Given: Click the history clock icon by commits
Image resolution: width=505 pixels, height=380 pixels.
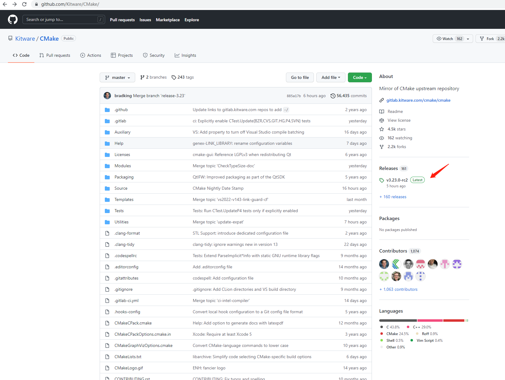Looking at the screenshot, I should tap(333, 96).
